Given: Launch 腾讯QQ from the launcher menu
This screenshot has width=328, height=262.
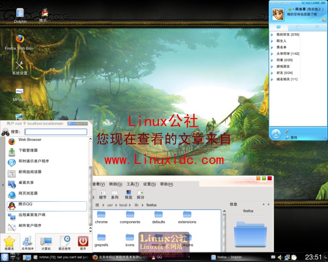Looking at the screenshot, I should (x=47, y=206).
